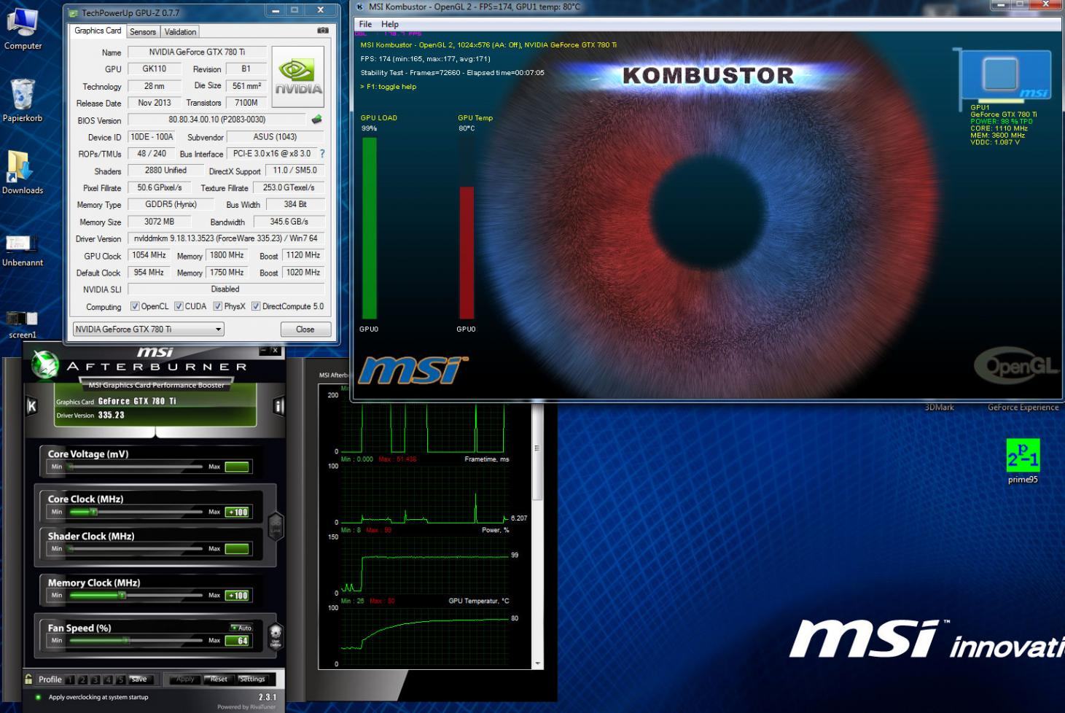Click the Bus Interface question mark help
Screen dimensions: 1065x713
pyautogui.click(x=322, y=154)
